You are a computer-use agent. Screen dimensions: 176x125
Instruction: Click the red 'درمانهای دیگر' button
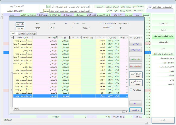(136, 66)
